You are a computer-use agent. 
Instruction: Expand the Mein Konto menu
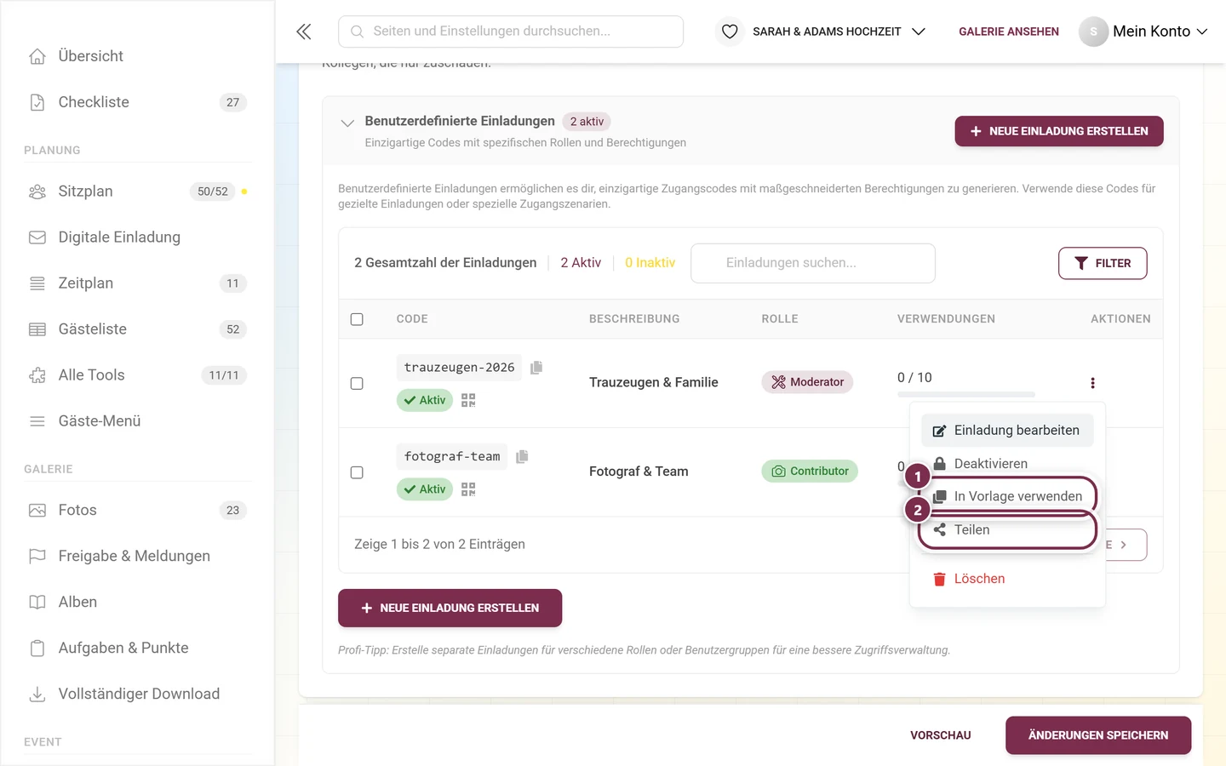(x=1143, y=31)
